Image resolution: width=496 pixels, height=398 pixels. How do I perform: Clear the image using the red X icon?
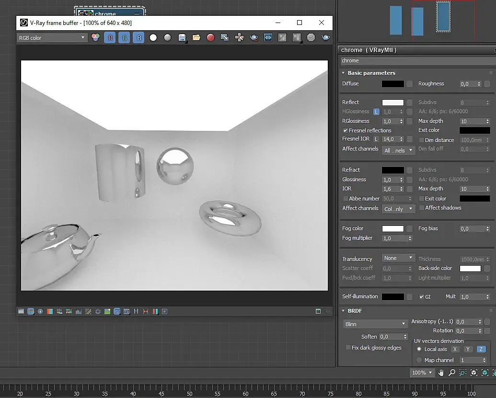[x=210, y=37]
